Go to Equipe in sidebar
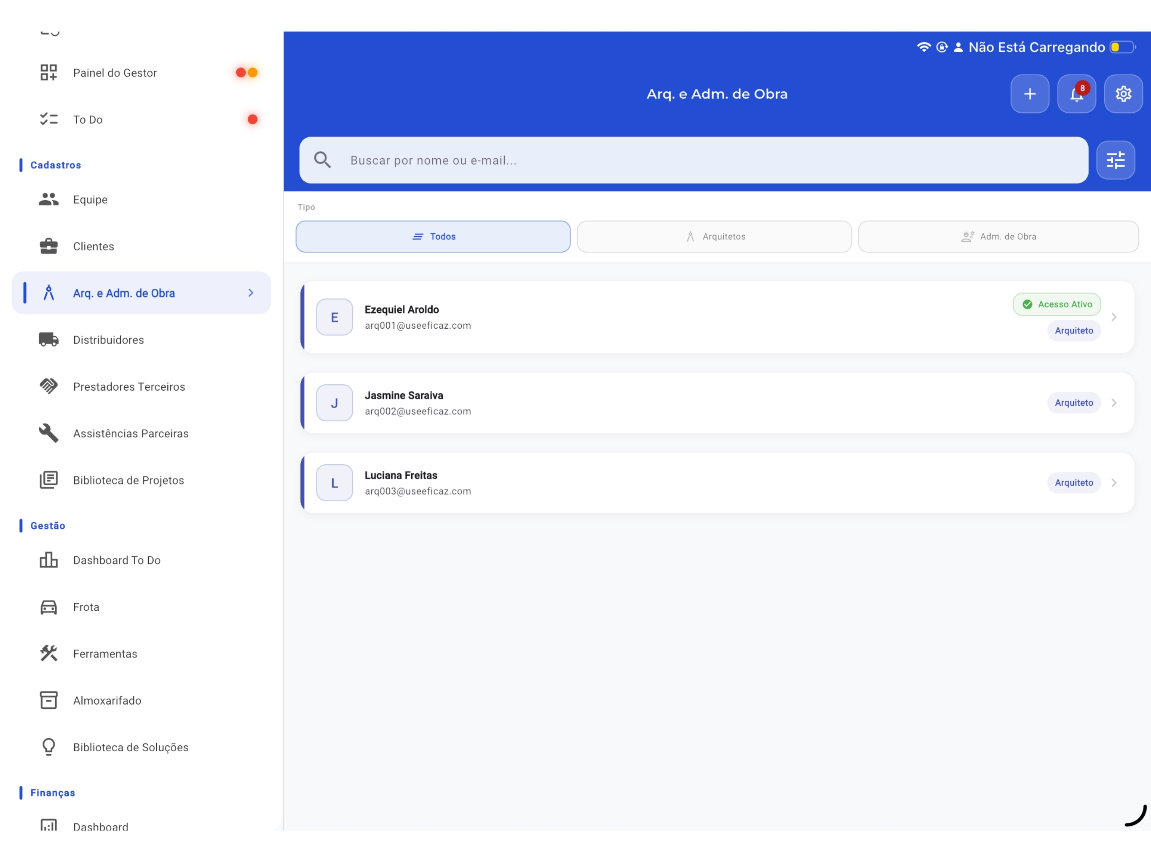Image resolution: width=1151 pixels, height=862 pixels. 142,200
